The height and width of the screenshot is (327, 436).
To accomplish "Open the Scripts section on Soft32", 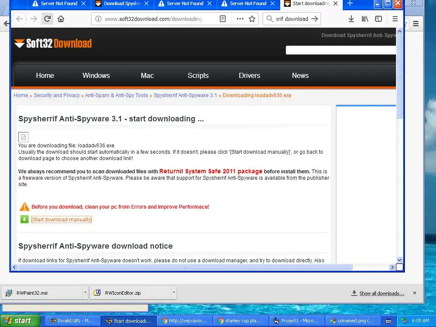I will click(198, 75).
